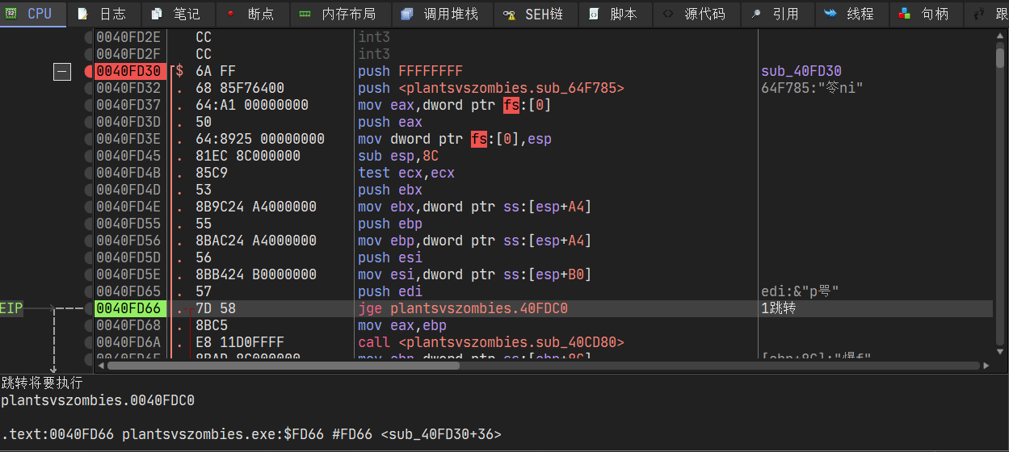Select instruction push FFFFFFFF
This screenshot has width=1009, height=452.
410,71
